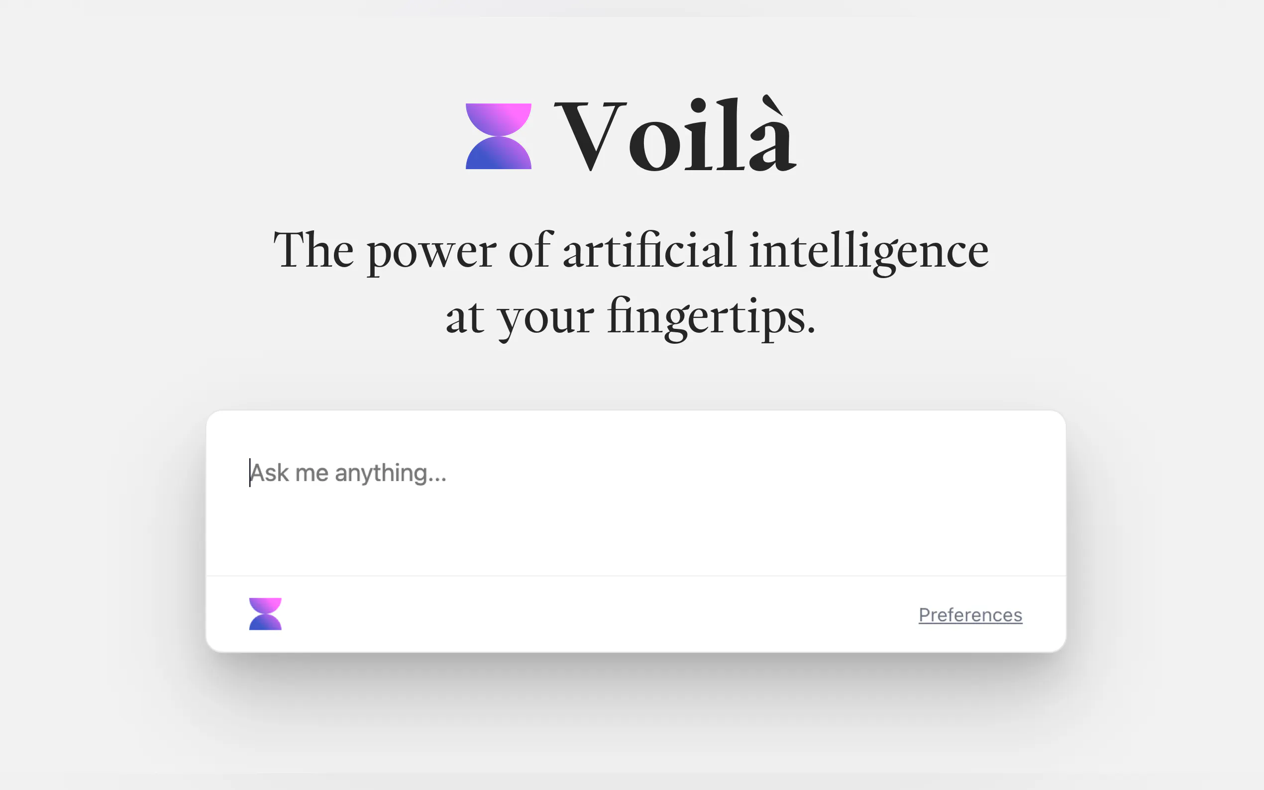Click the word "power" in the tagline
Image resolution: width=1264 pixels, height=790 pixels.
[x=431, y=253]
